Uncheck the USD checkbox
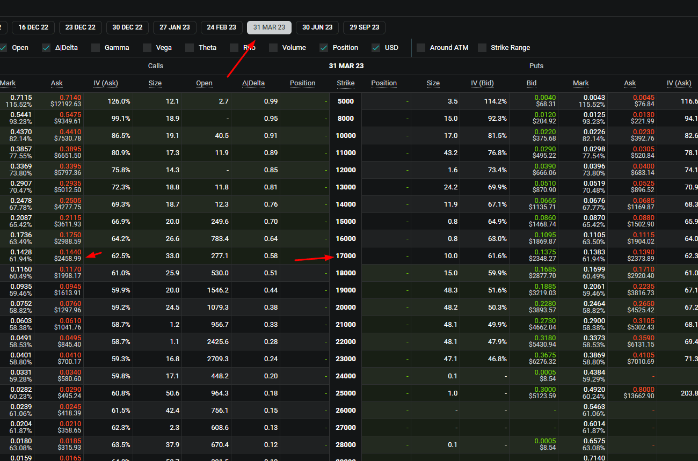 (376, 48)
